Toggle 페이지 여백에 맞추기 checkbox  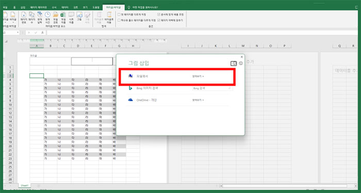(x=159, y=20)
